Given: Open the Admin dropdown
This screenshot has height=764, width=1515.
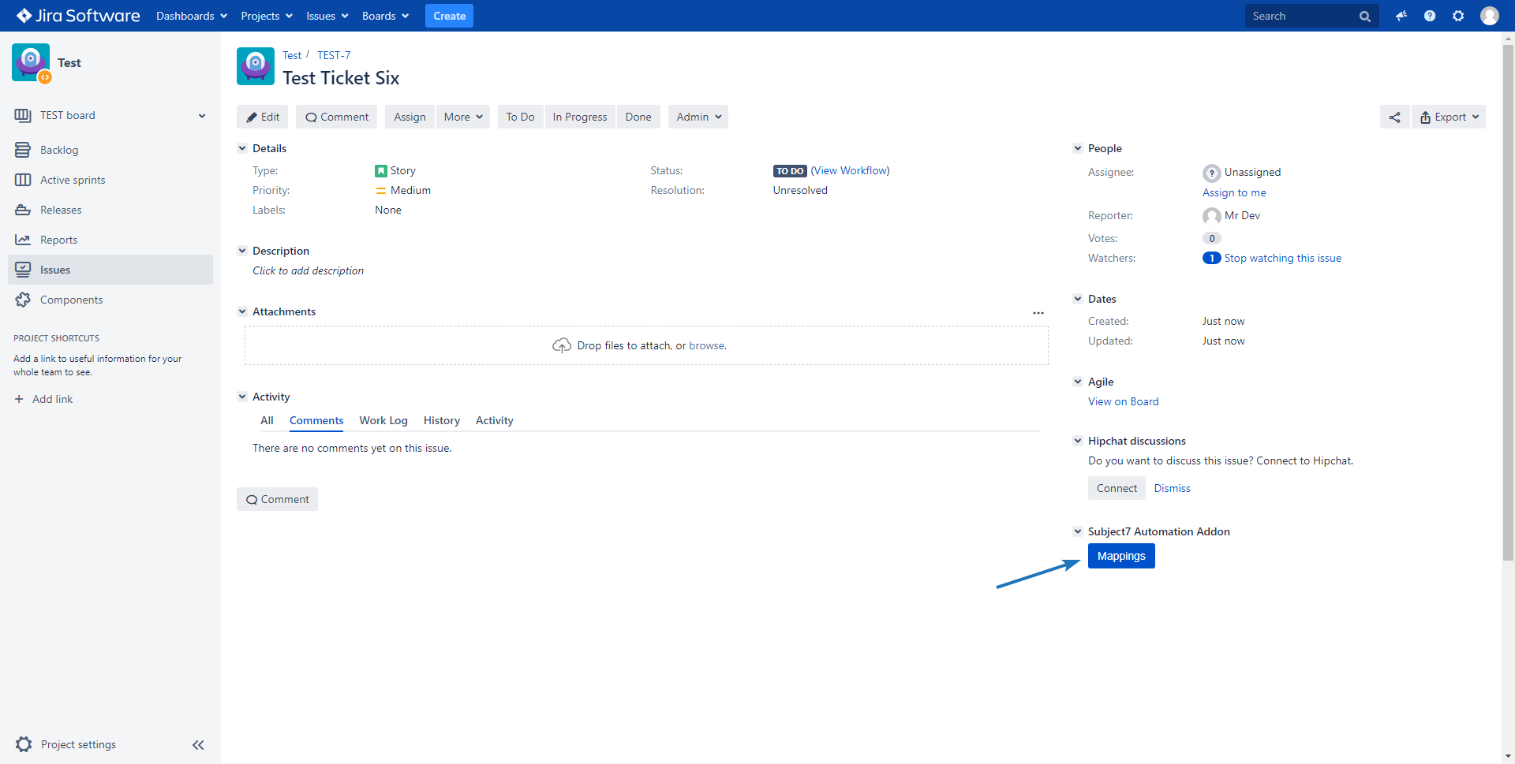Looking at the screenshot, I should point(698,117).
